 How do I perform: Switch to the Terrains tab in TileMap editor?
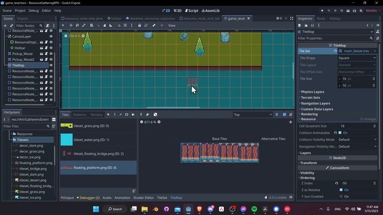coord(96,115)
